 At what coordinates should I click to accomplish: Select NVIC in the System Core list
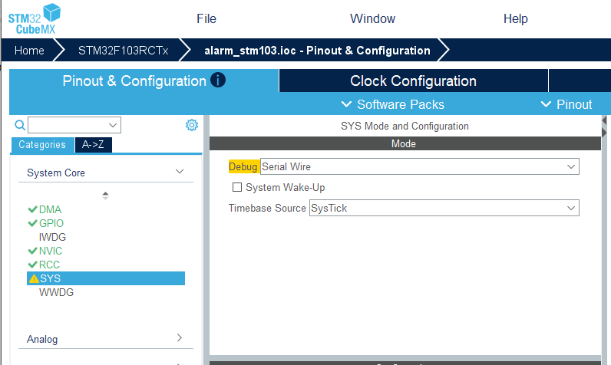click(50, 251)
